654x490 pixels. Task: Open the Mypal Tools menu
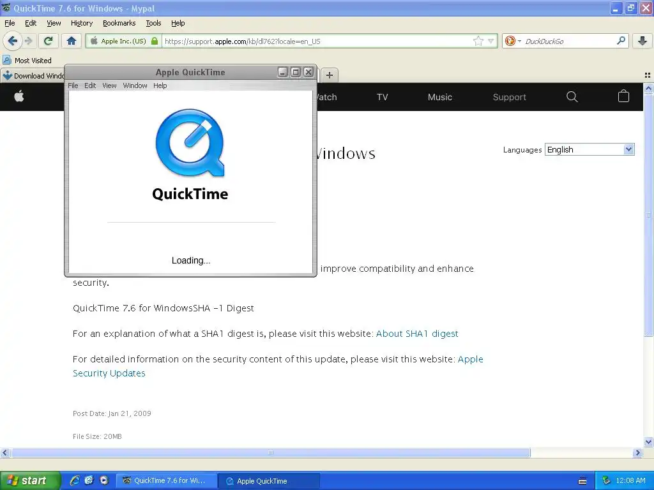click(x=153, y=23)
